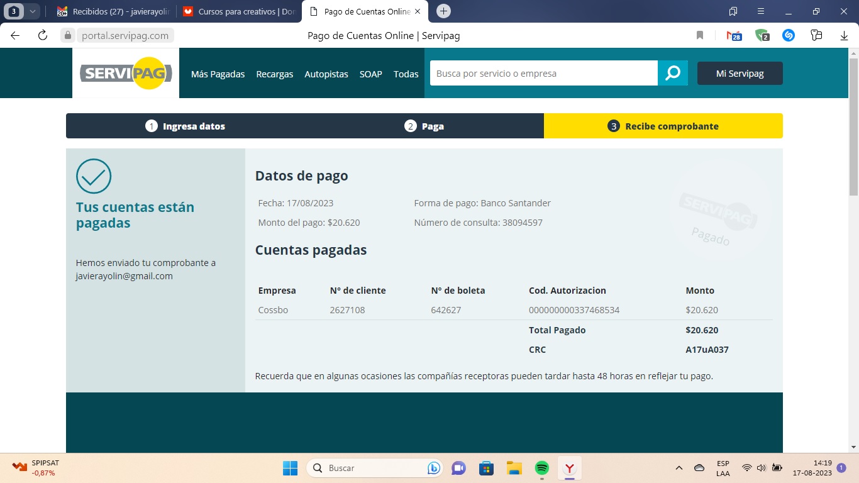This screenshot has height=483, width=859.
Task: Click the SERVIPAG logo
Action: 125,73
